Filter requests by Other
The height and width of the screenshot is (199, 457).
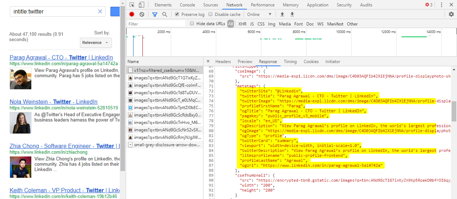(x=352, y=24)
